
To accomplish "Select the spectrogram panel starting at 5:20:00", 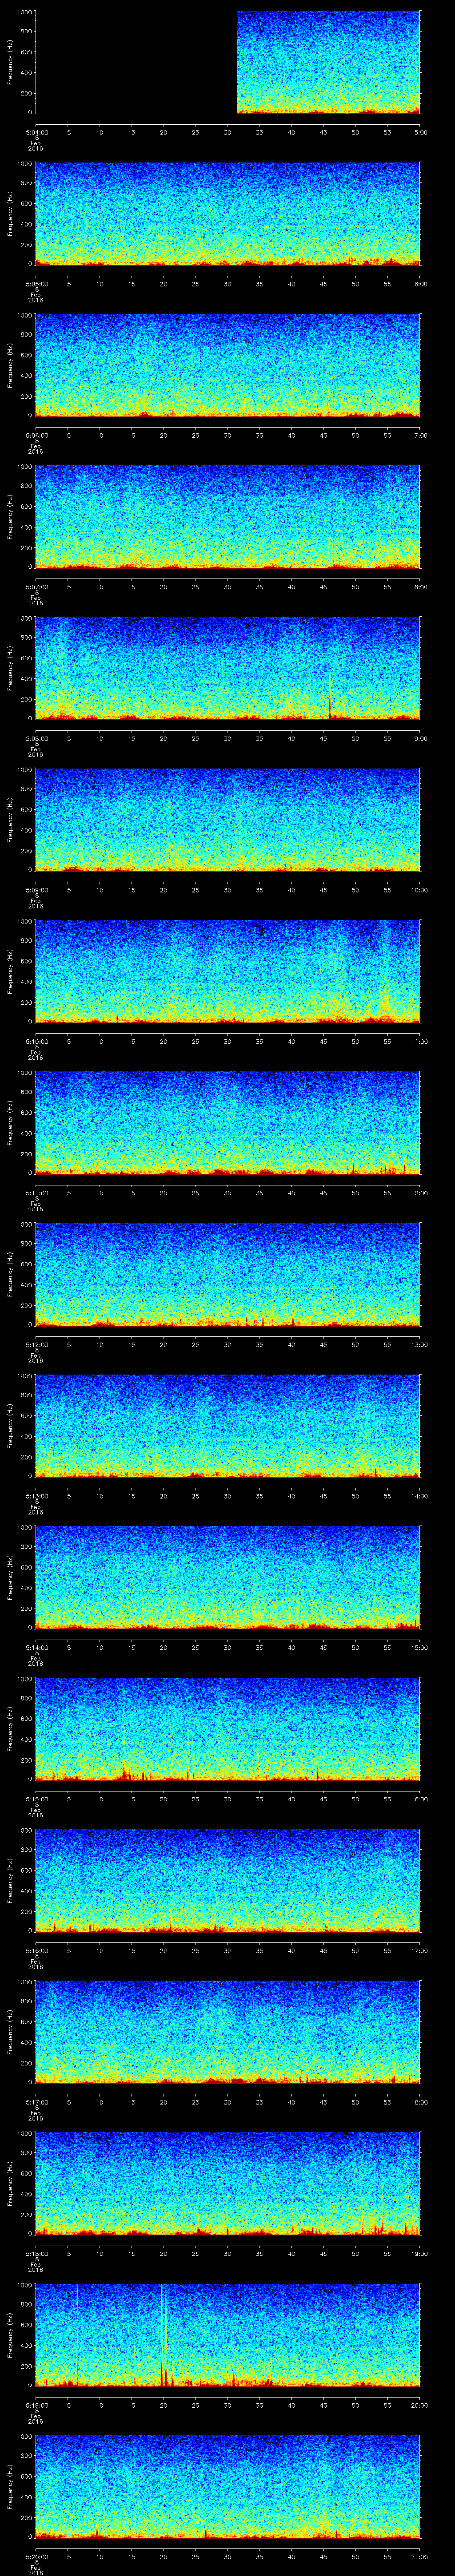I will (x=228, y=2486).
